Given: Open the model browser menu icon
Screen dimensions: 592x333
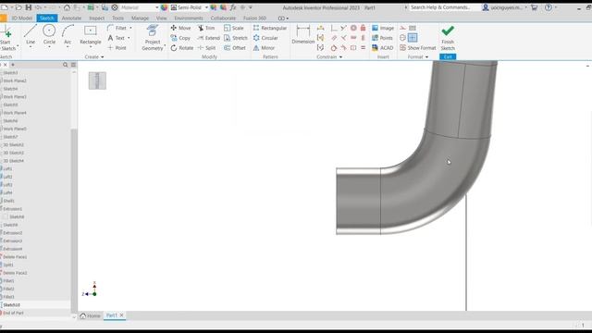Looking at the screenshot, I should (x=73, y=65).
